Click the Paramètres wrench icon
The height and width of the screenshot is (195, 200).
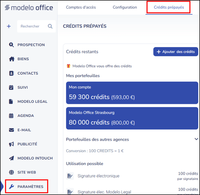(12, 187)
